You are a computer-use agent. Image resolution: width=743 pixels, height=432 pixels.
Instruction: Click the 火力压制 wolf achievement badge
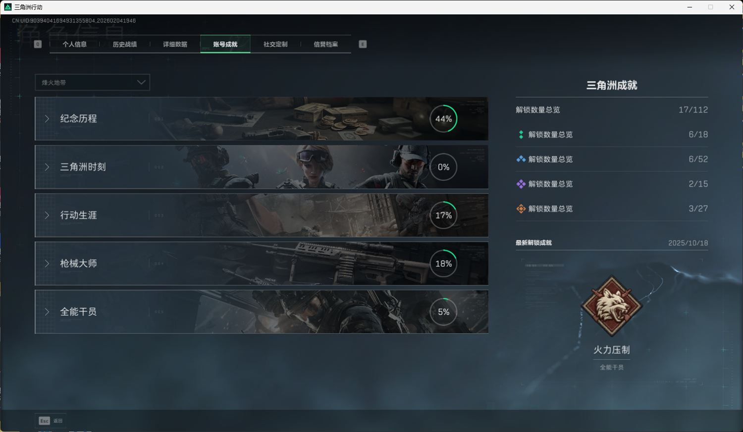pos(612,306)
